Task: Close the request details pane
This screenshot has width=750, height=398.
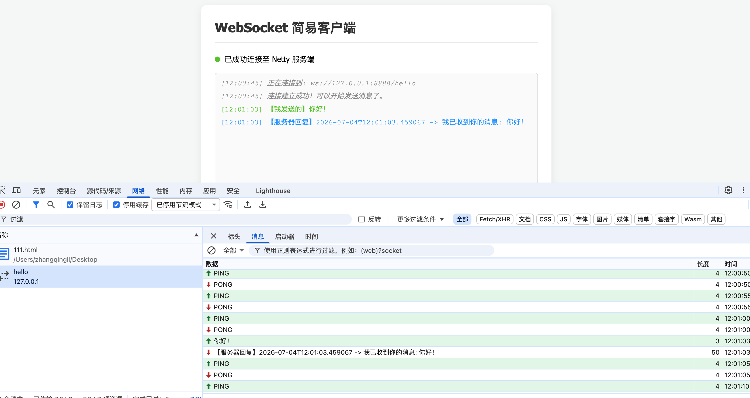Action: tap(213, 236)
